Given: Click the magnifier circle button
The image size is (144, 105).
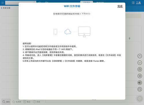Looking at the screenshot, I should [140, 89].
